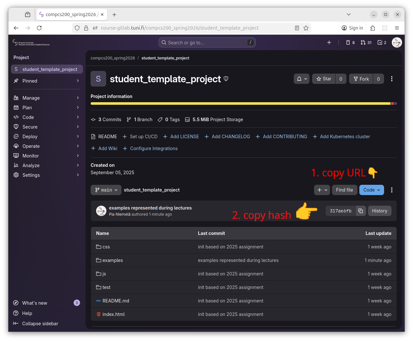413x341 pixels.
Task: Click the History button
Action: (x=380, y=211)
